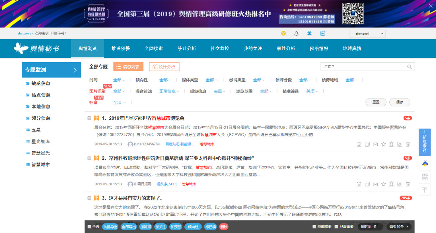Open the 地域舆情 nav tab
The height and width of the screenshot is (233, 436).
[352, 48]
